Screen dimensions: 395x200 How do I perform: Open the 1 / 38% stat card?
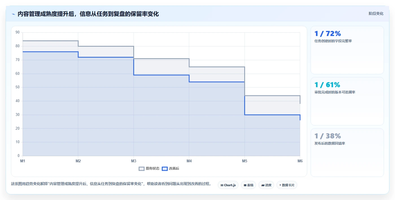[x=347, y=152]
